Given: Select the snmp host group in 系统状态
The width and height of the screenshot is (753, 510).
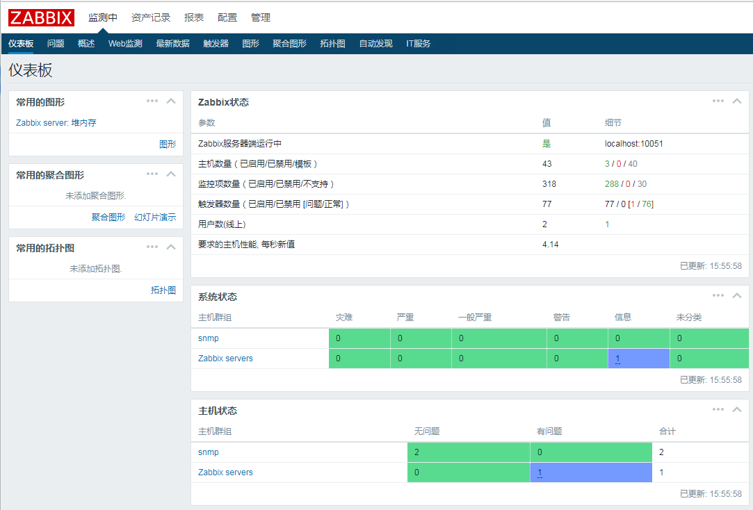Looking at the screenshot, I should click(208, 338).
